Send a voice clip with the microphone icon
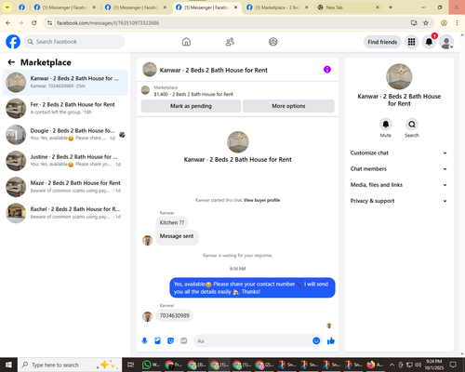Image resolution: width=465 pixels, height=372 pixels. pyautogui.click(x=144, y=341)
